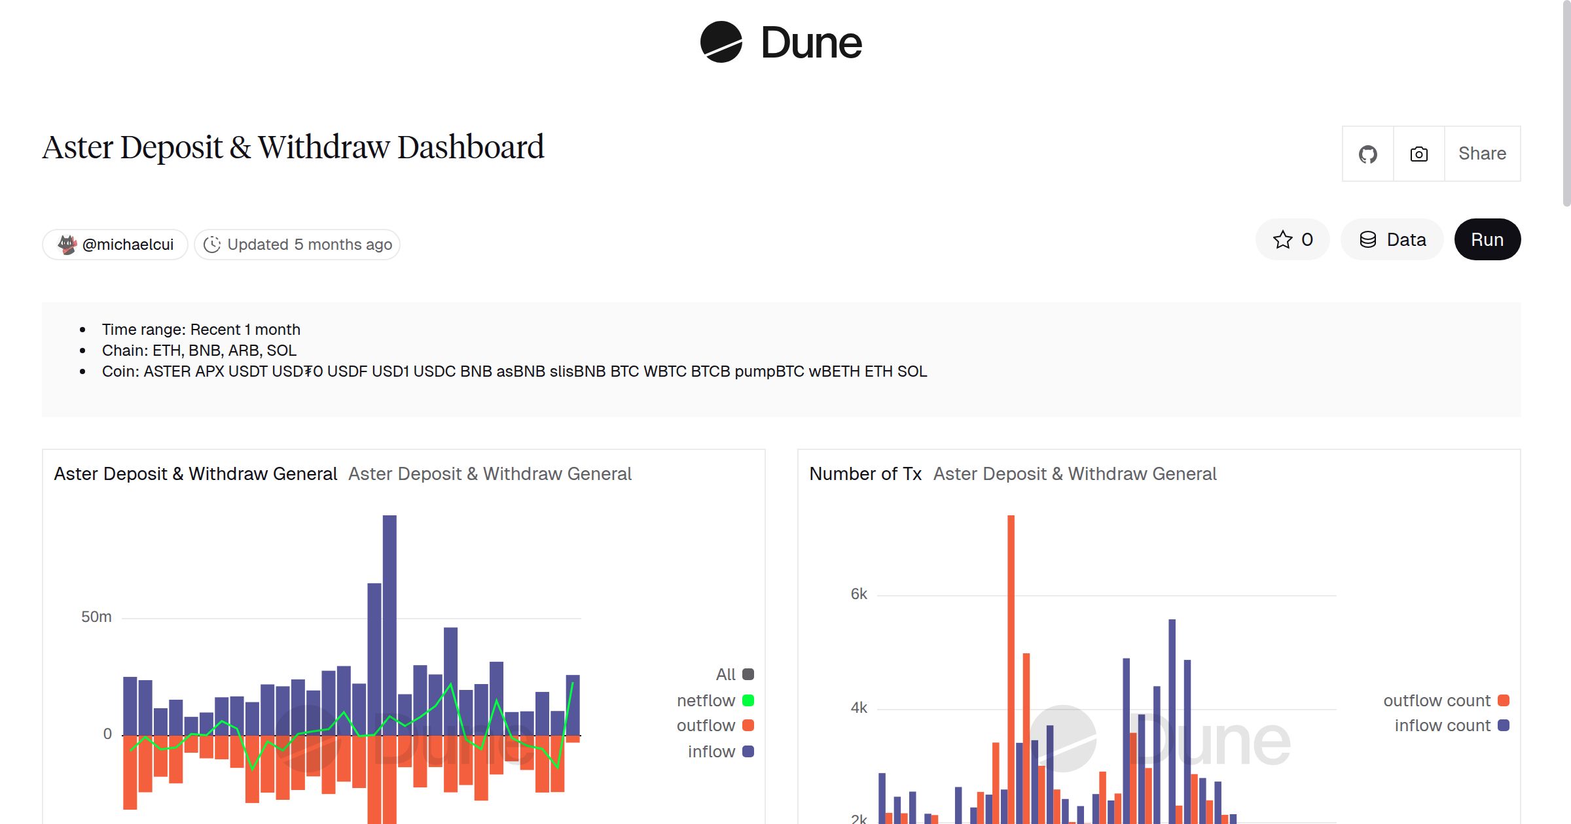Open the 'Number of Tx' chart link

click(865, 473)
